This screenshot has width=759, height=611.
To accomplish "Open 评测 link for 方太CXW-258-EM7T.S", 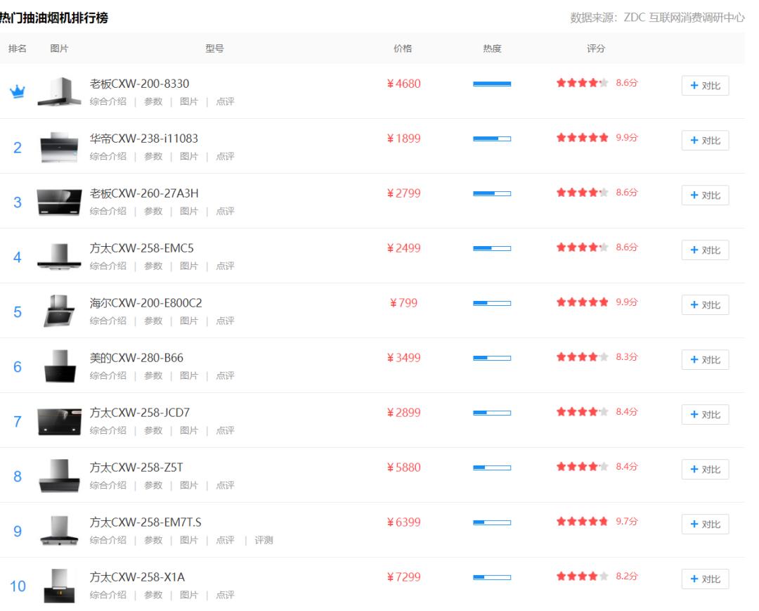I will [264, 540].
